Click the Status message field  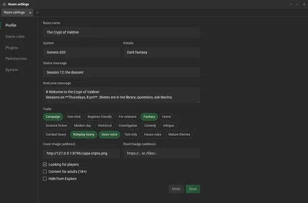(121, 72)
